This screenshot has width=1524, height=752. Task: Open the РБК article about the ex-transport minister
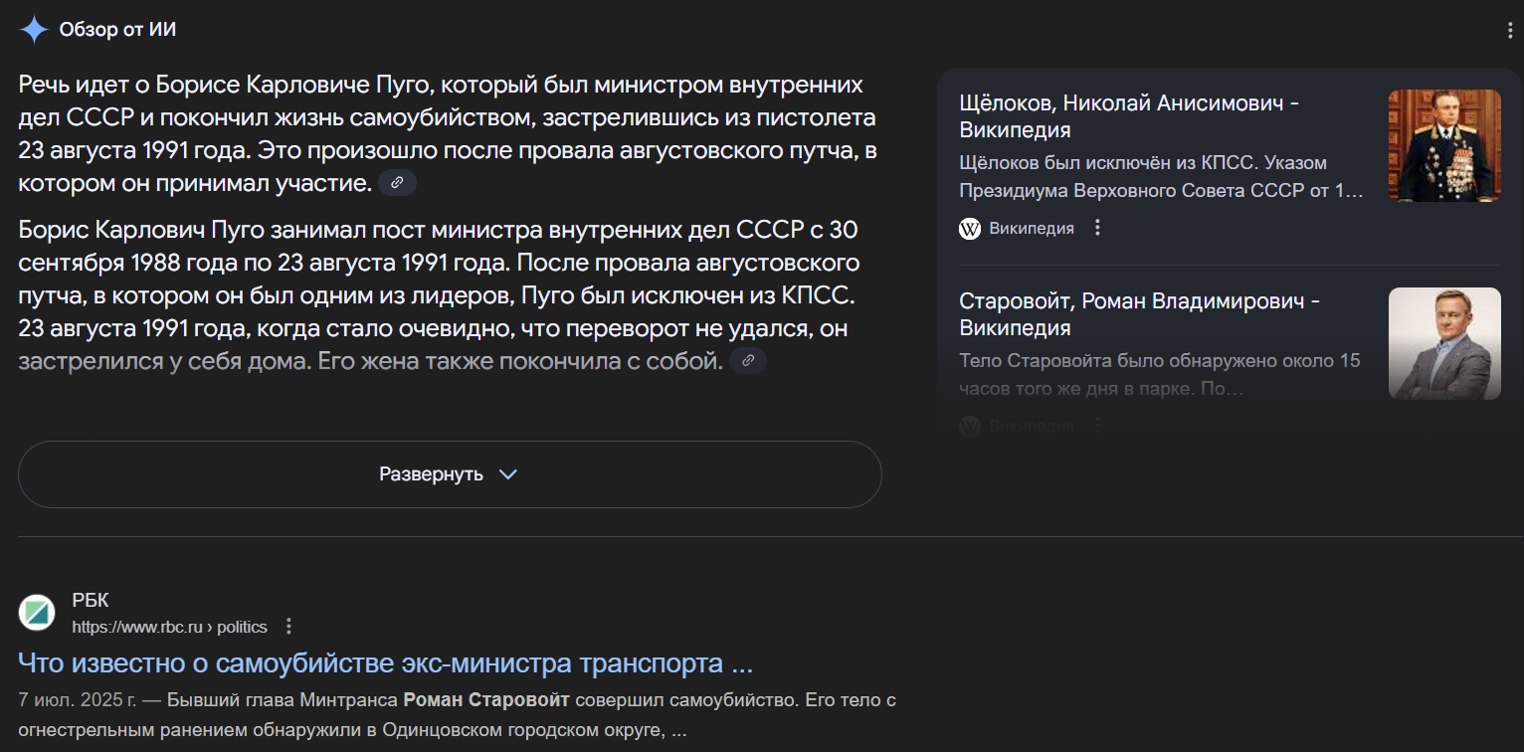pyautogui.click(x=385, y=662)
